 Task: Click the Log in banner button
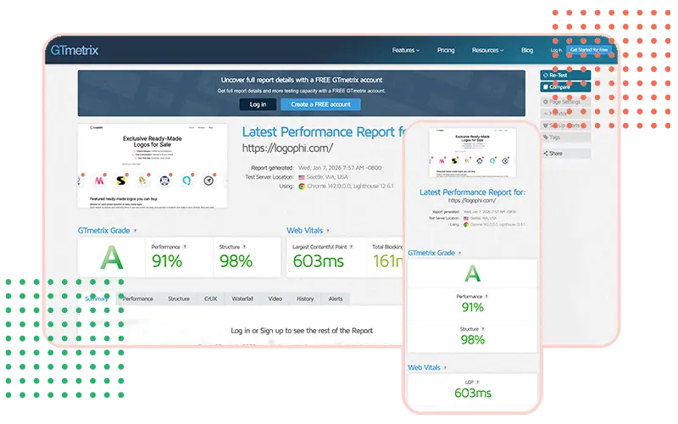258,104
